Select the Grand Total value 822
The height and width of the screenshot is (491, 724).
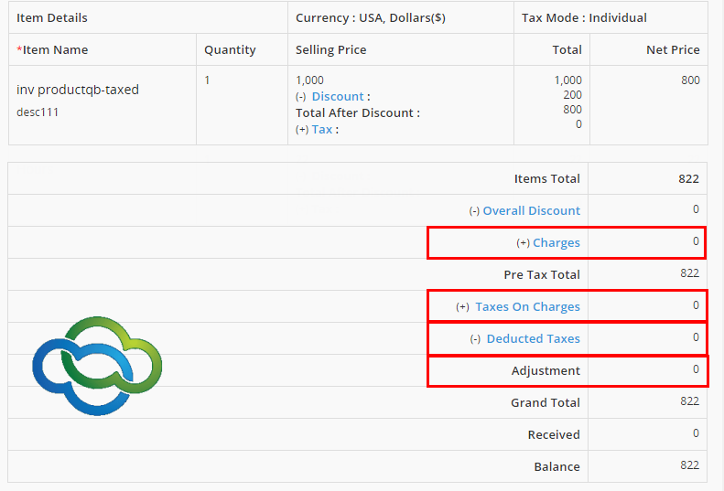(x=689, y=401)
